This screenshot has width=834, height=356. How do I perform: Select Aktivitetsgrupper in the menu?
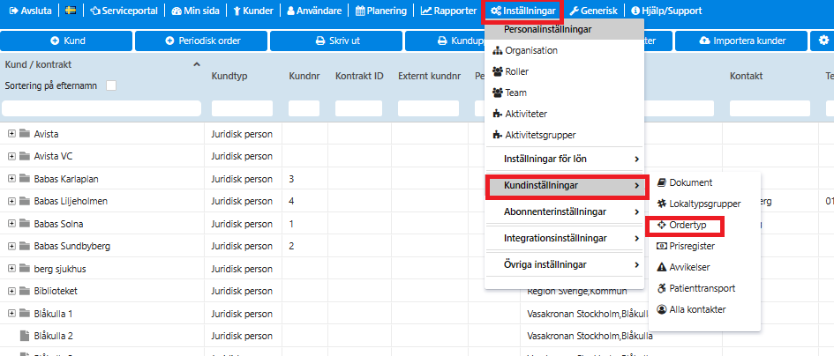pos(534,136)
